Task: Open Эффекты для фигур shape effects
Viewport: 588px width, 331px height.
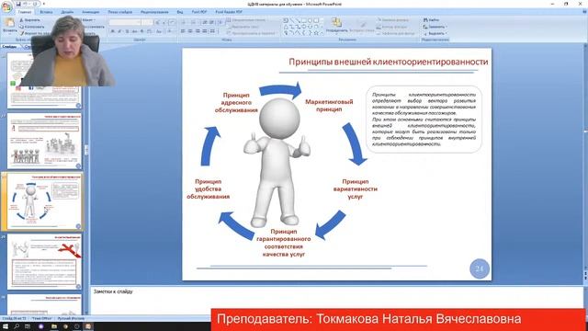Action: [x=396, y=33]
